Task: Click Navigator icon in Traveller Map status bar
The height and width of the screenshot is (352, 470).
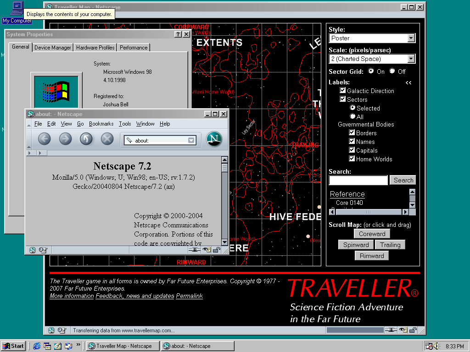Action: point(51,330)
